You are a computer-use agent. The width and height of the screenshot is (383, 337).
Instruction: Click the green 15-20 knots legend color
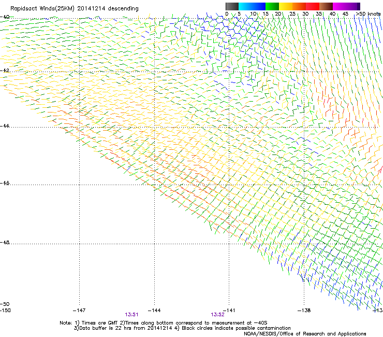pyautogui.click(x=272, y=6)
